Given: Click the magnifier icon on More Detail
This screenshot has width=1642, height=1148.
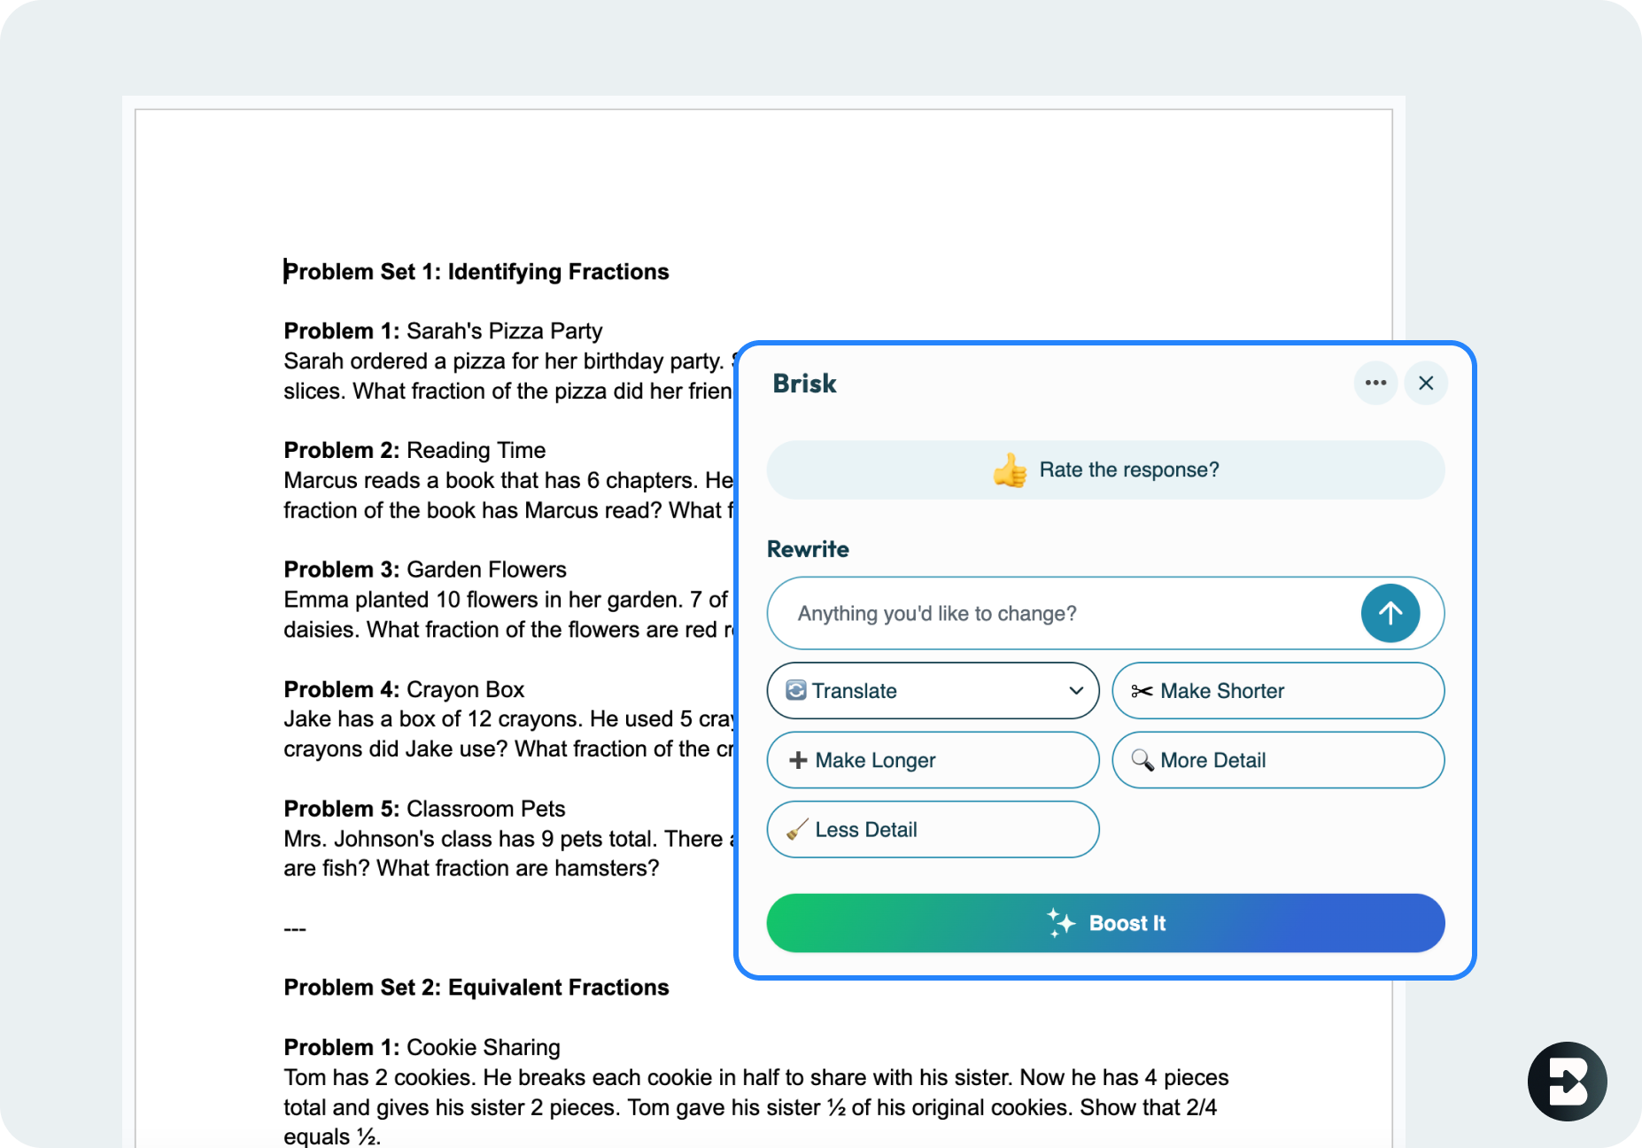Looking at the screenshot, I should pyautogui.click(x=1142, y=760).
